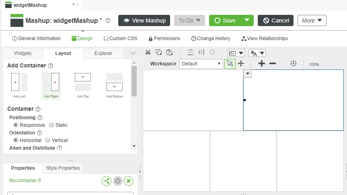Open the Permissions section
347x195 pixels.
(x=164, y=39)
